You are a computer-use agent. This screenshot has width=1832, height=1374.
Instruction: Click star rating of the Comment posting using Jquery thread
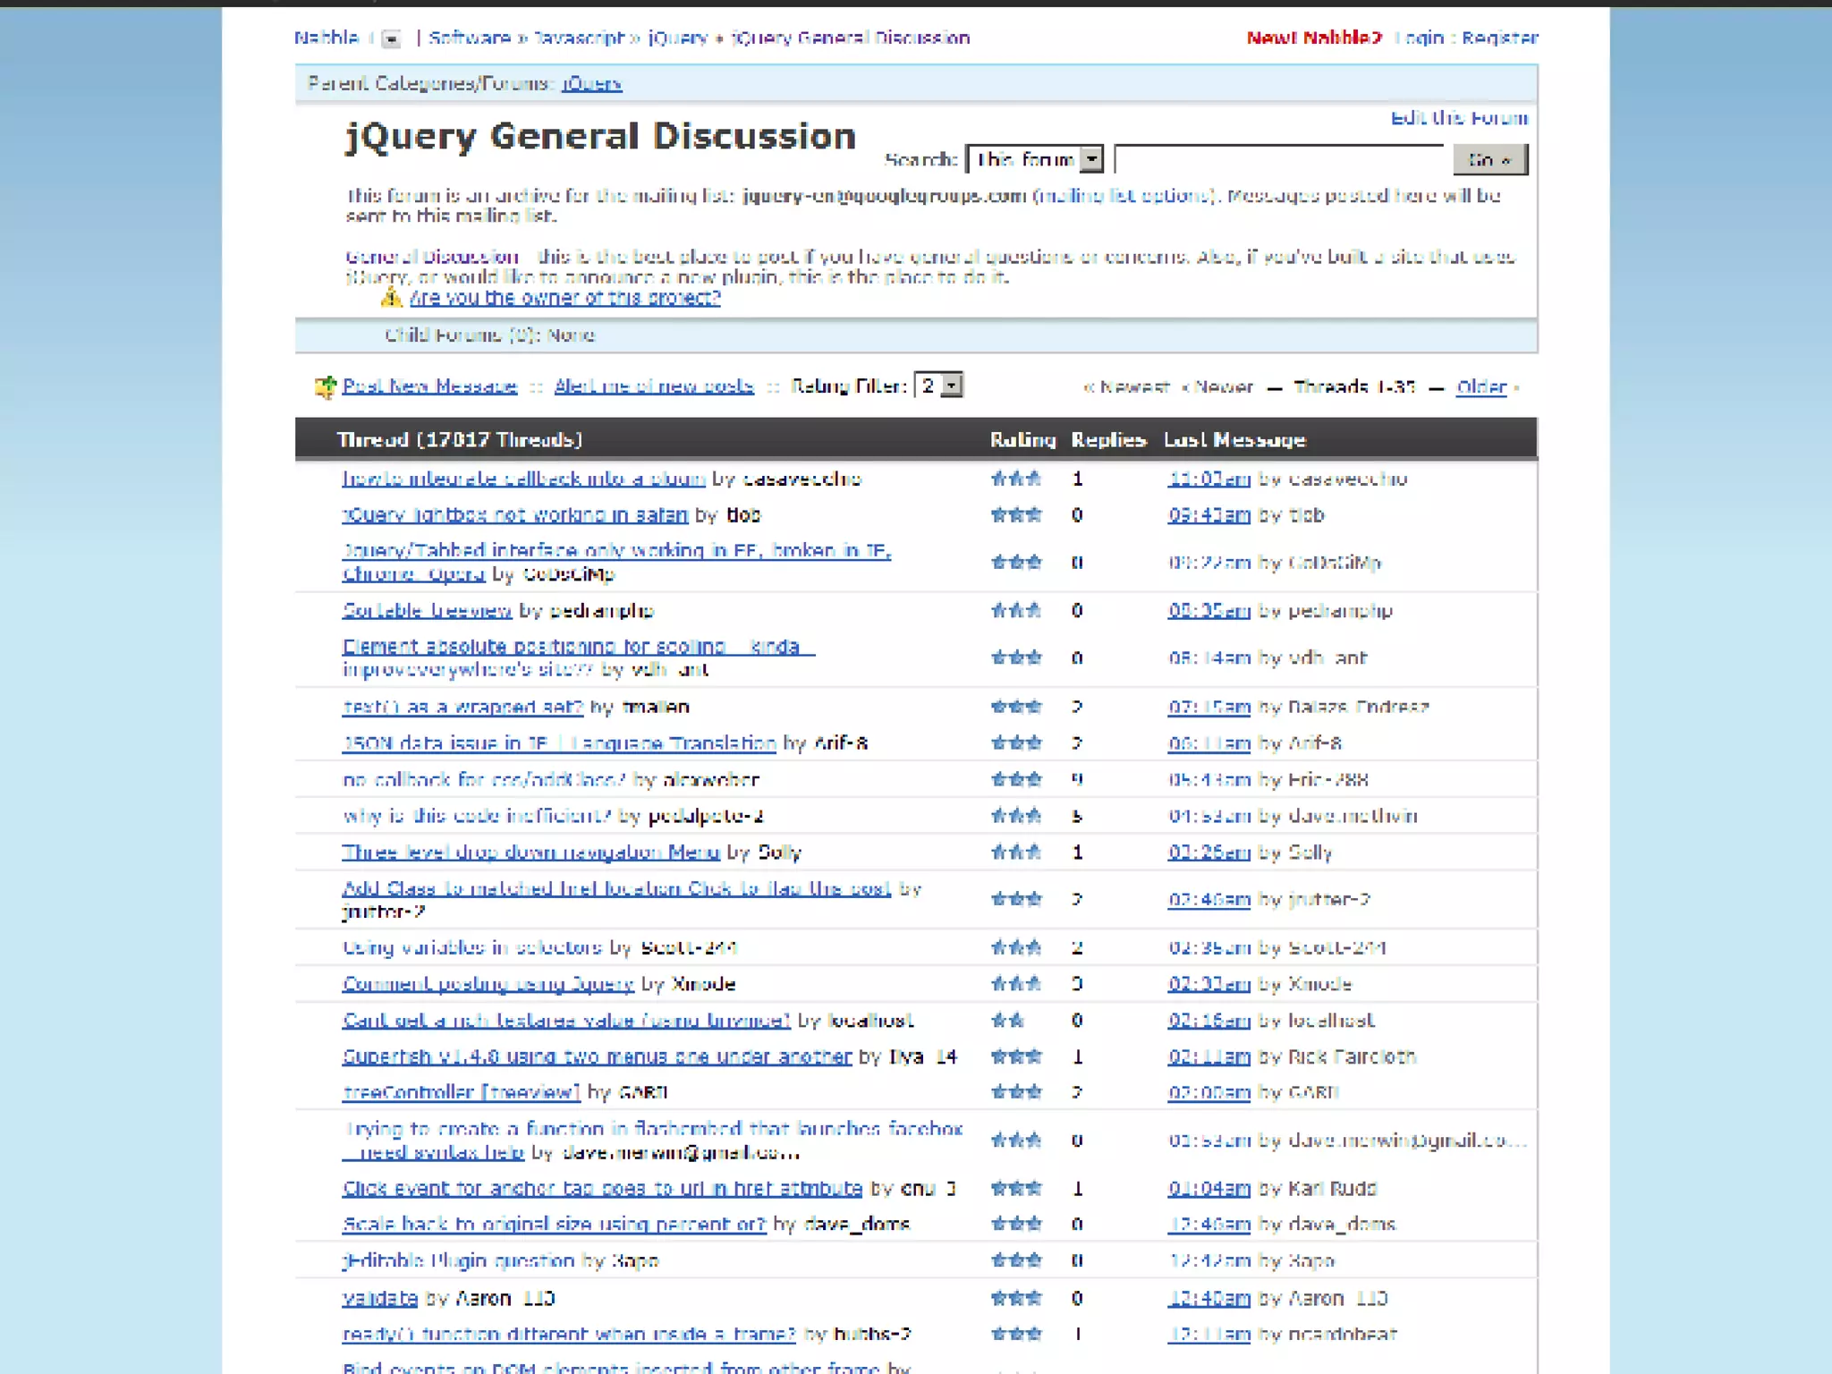tap(1015, 984)
